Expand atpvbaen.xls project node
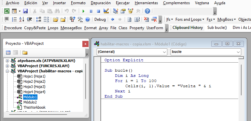The image size is (251, 121). click(x=7, y=61)
